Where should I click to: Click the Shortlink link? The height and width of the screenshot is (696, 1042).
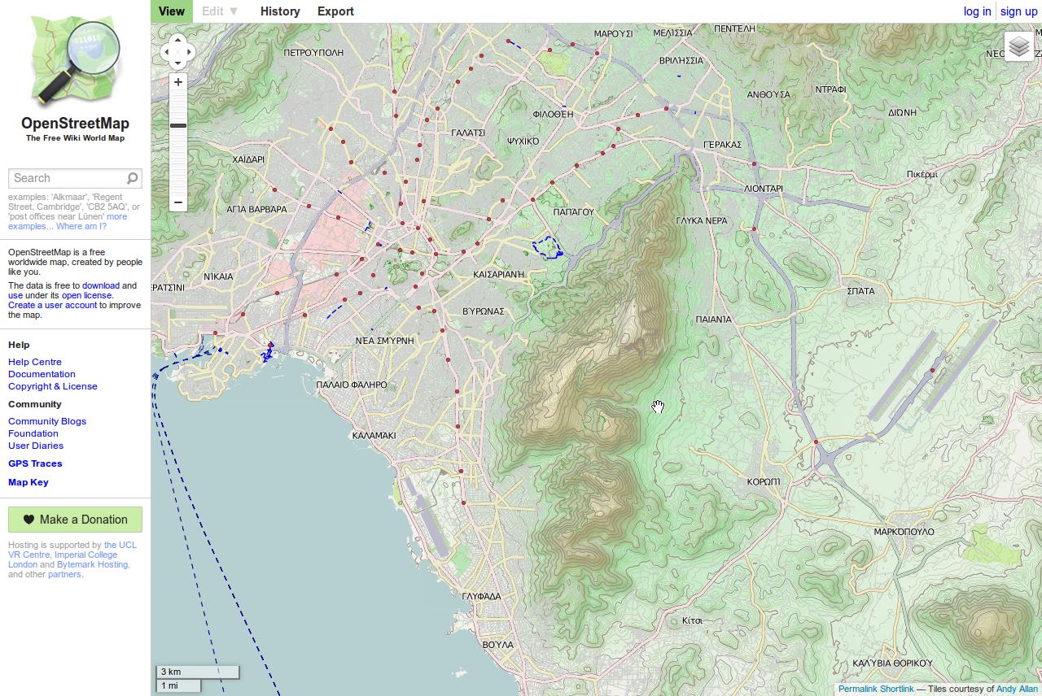[x=897, y=689]
